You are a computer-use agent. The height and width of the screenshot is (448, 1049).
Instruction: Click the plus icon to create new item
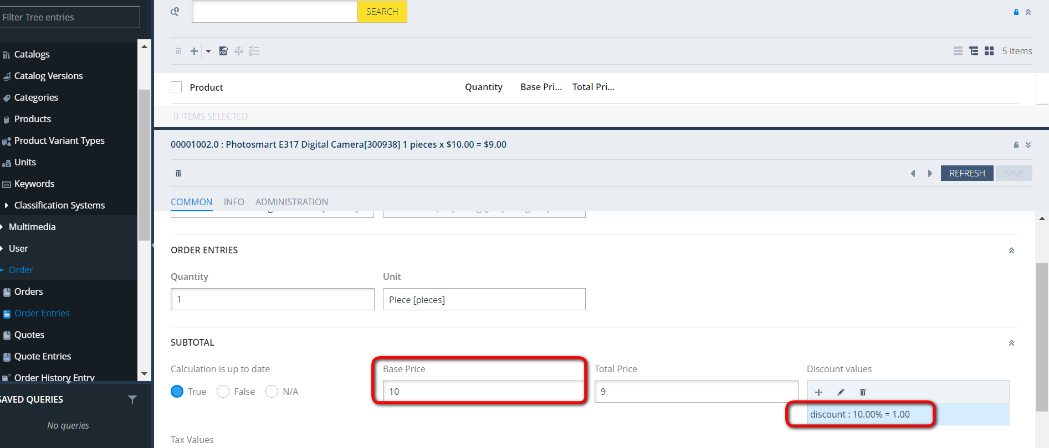(x=194, y=51)
